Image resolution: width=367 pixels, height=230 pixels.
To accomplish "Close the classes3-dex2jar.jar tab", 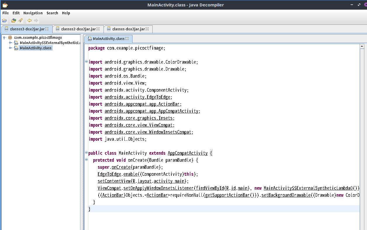I will tap(47, 29).
